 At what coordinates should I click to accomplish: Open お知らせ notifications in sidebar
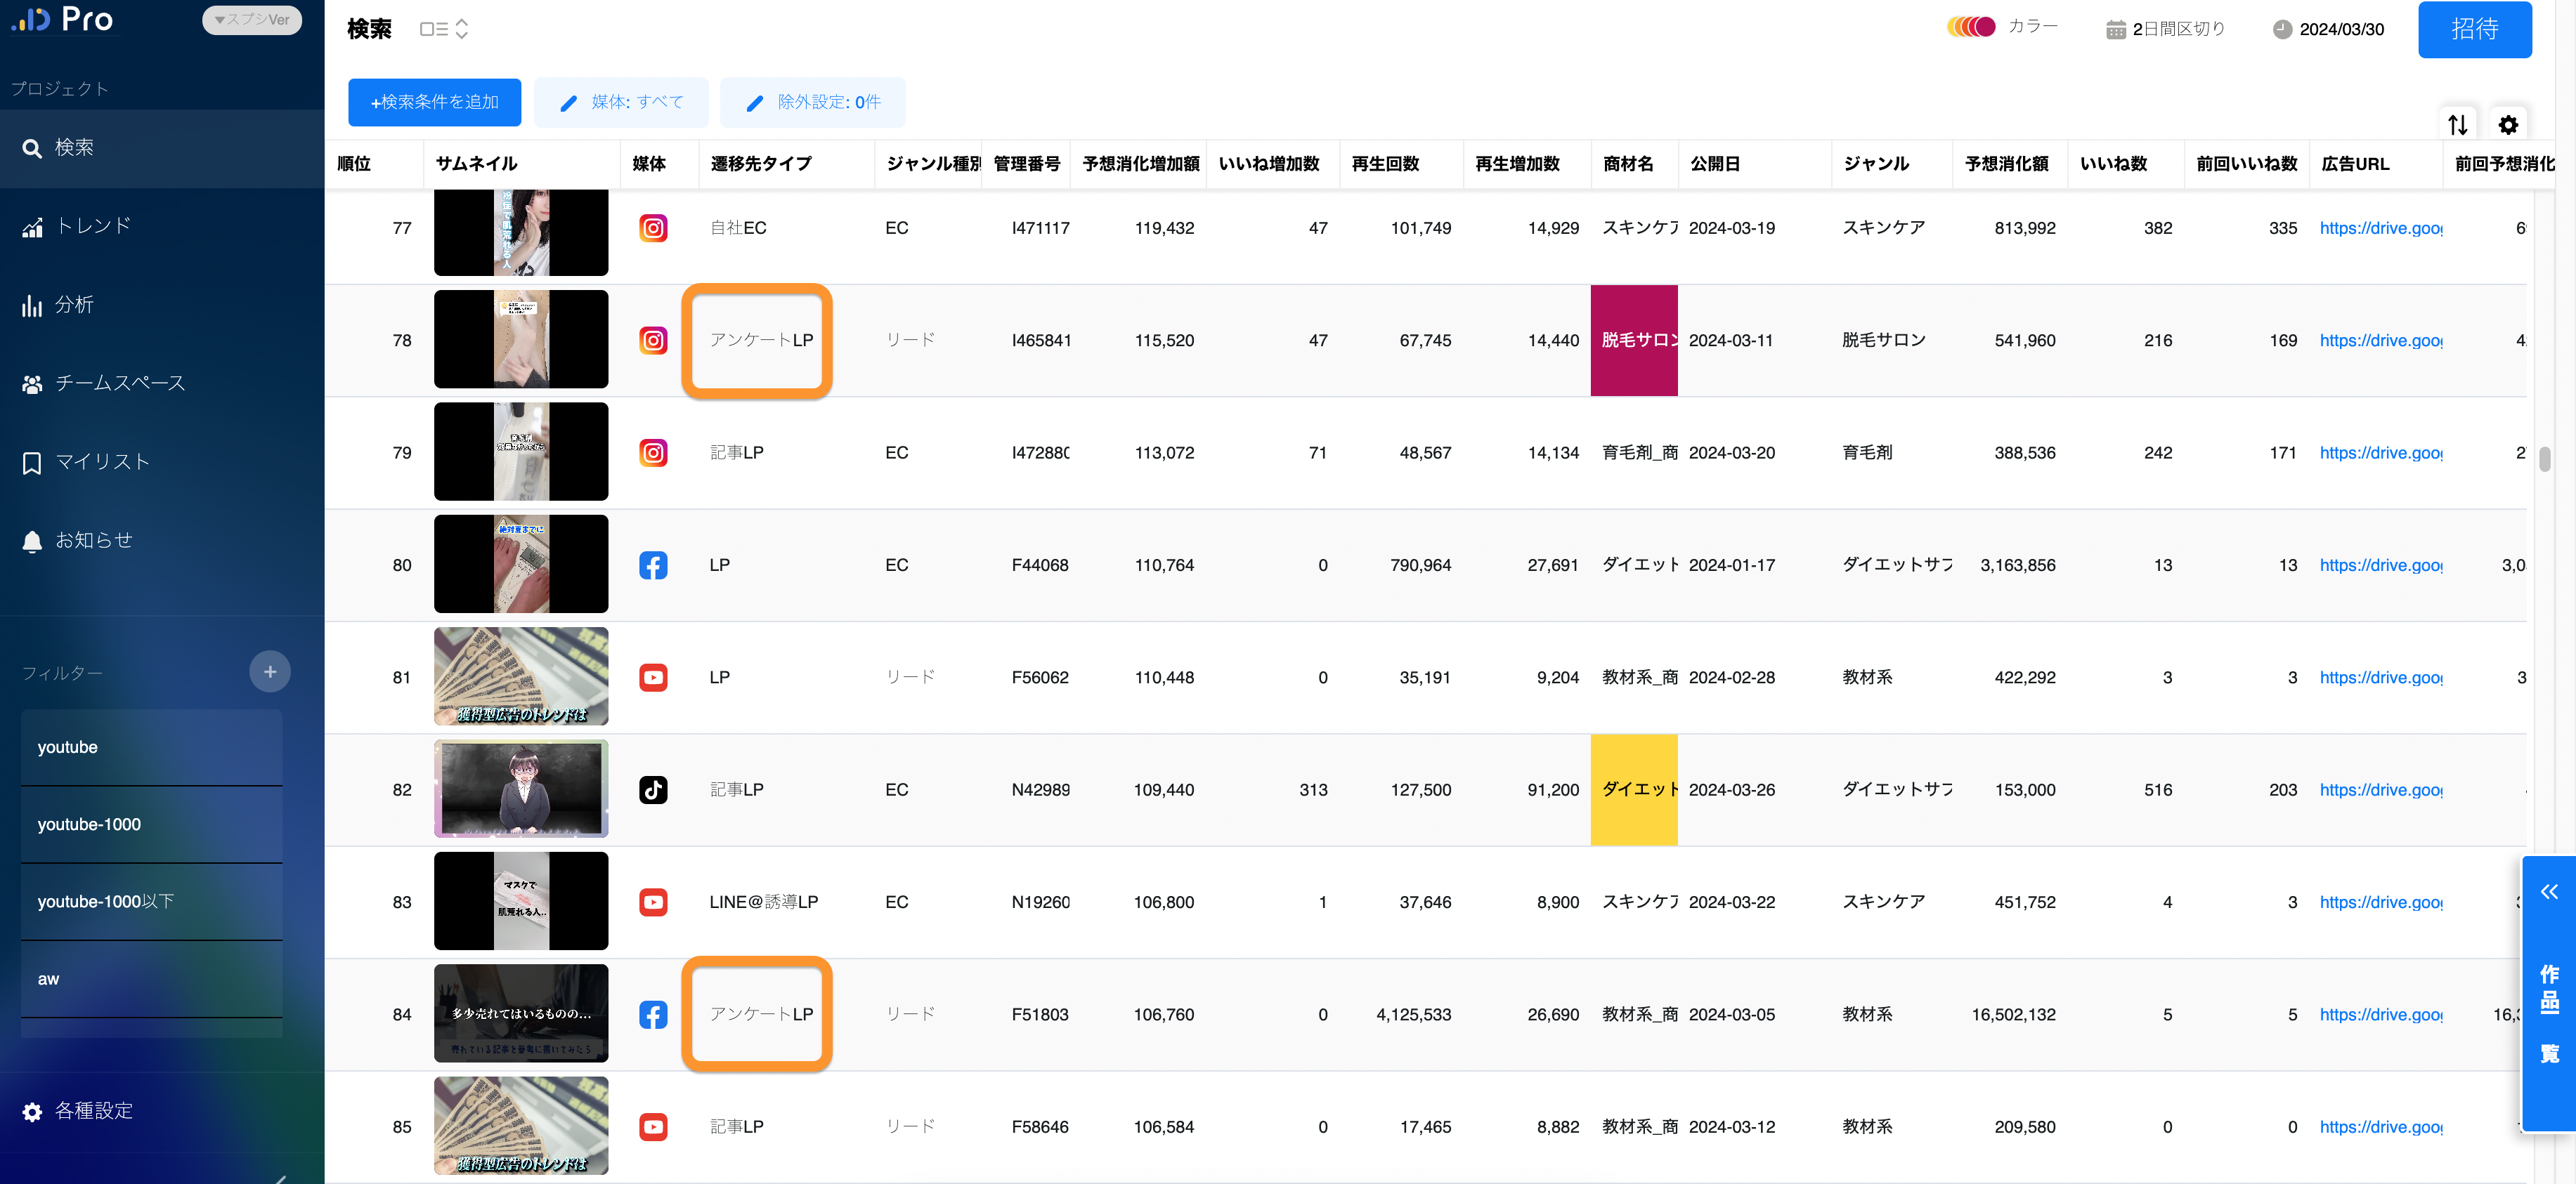click(x=92, y=541)
